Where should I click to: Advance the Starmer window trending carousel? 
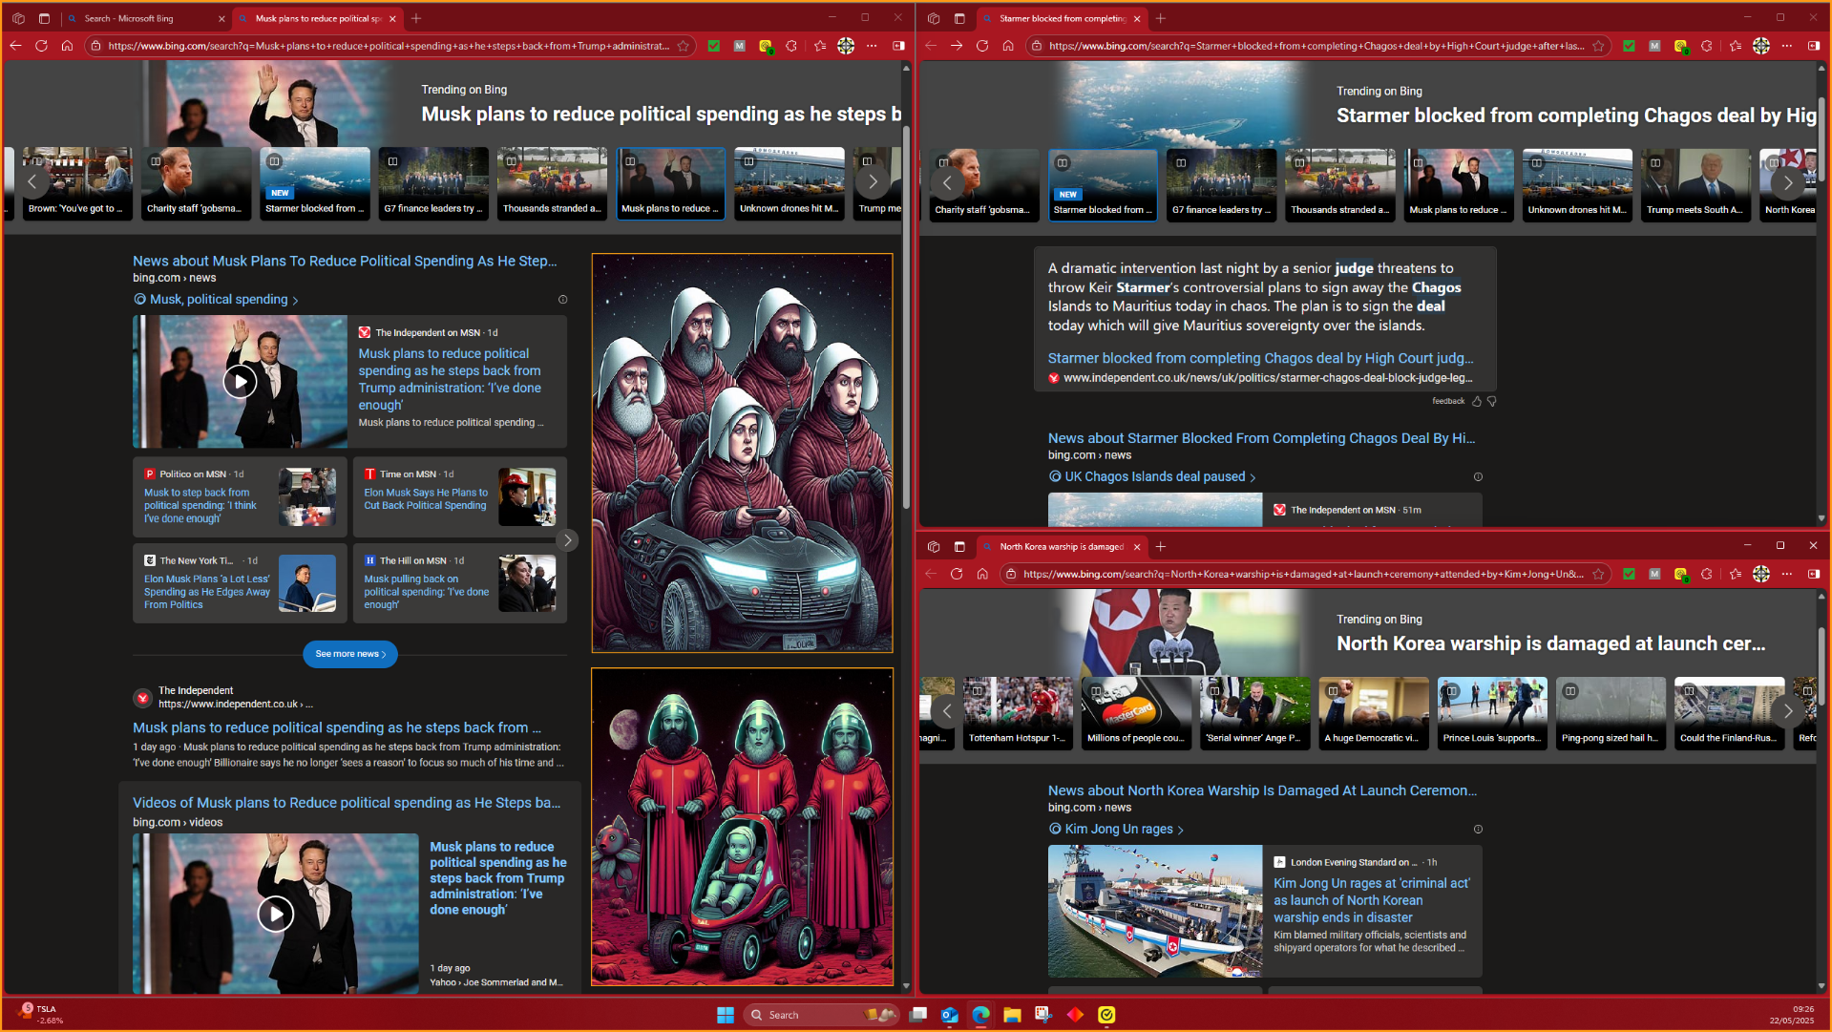coord(1788,182)
